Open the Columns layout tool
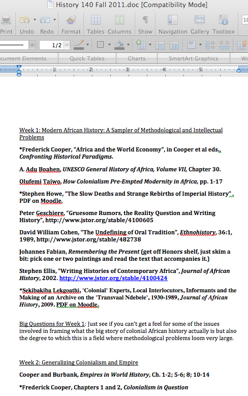Viewport: 248px width, 396px height. point(119,20)
